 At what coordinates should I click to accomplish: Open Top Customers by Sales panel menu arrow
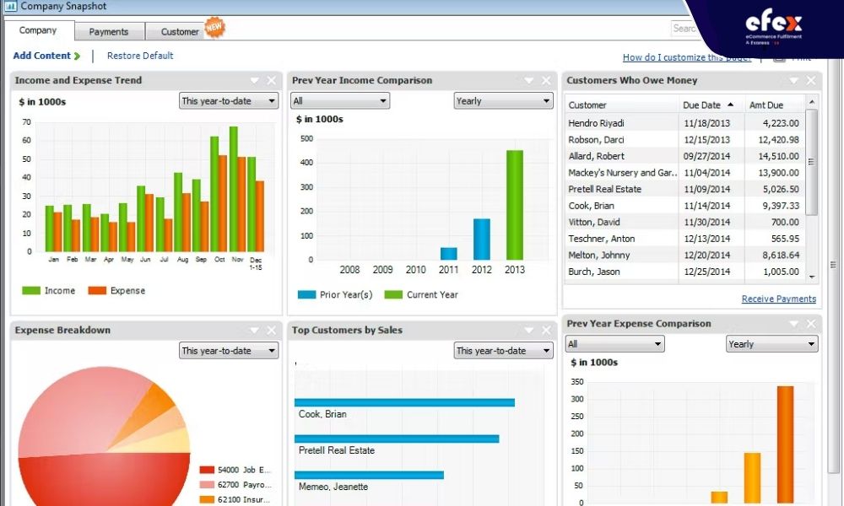tap(529, 330)
